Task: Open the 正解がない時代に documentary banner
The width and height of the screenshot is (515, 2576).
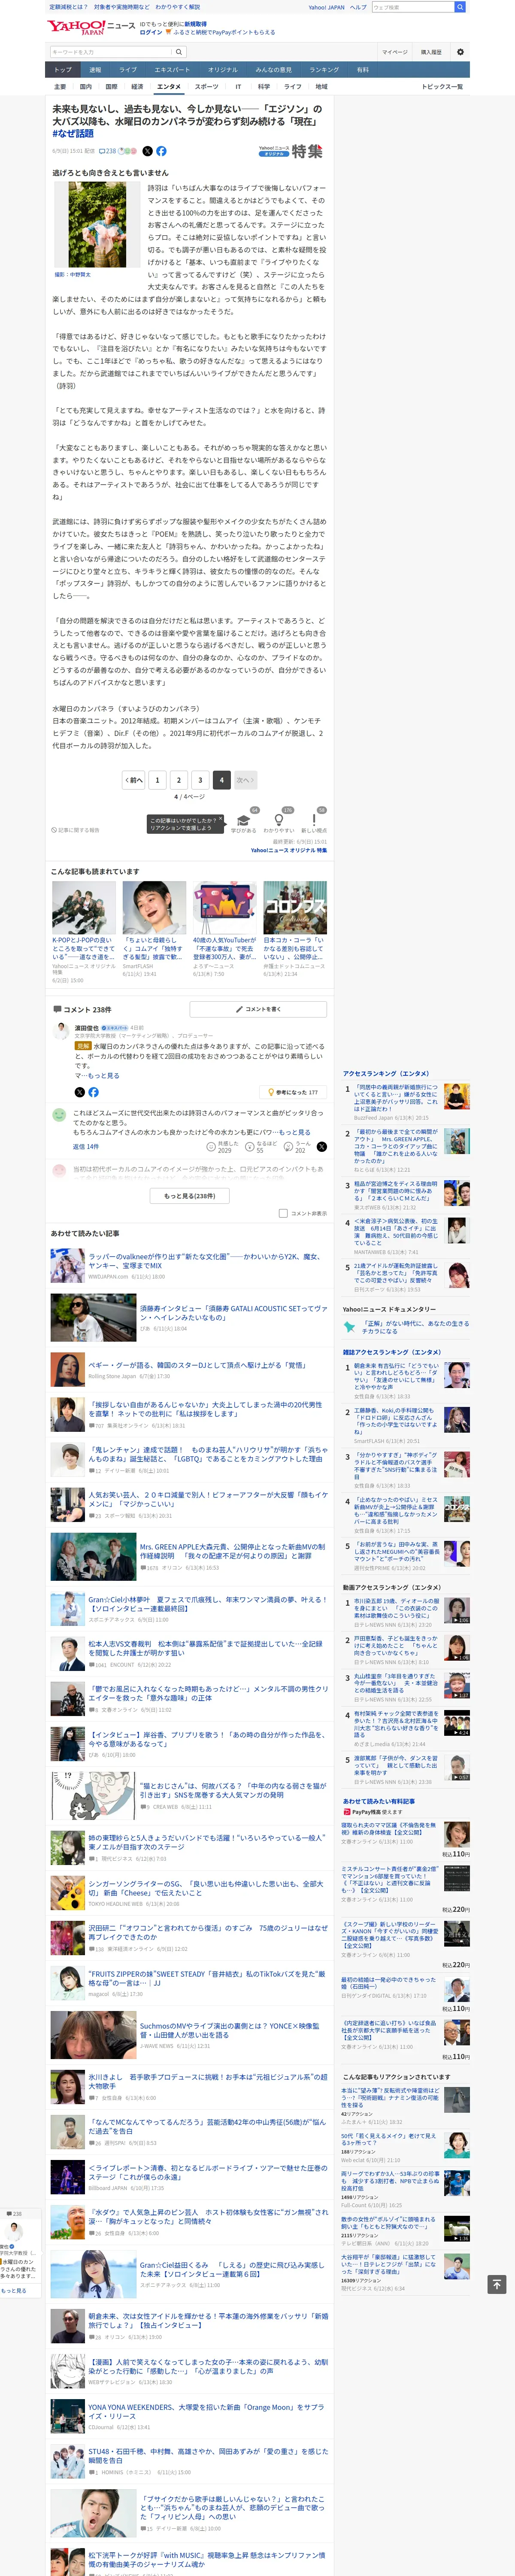Action: [406, 1327]
